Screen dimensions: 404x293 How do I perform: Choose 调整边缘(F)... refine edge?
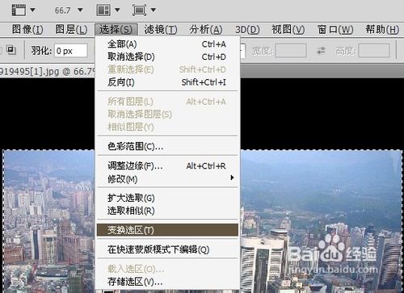point(167,166)
